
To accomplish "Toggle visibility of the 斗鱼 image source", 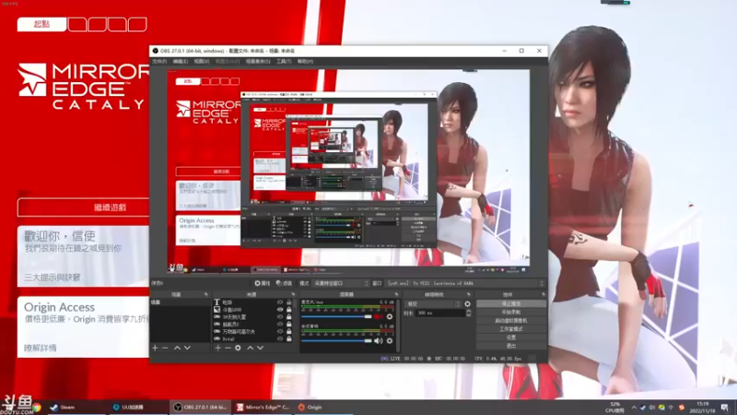I will [x=280, y=310].
